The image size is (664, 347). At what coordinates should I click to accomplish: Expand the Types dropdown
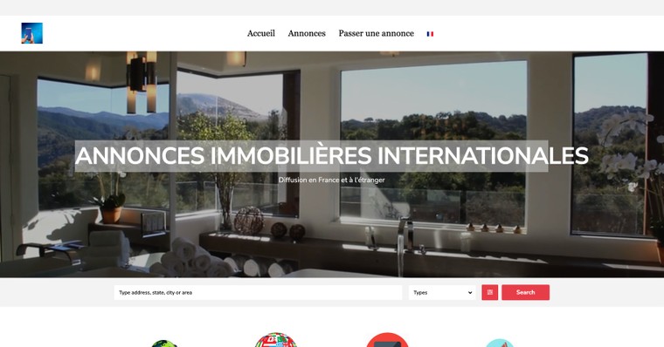[442, 292]
